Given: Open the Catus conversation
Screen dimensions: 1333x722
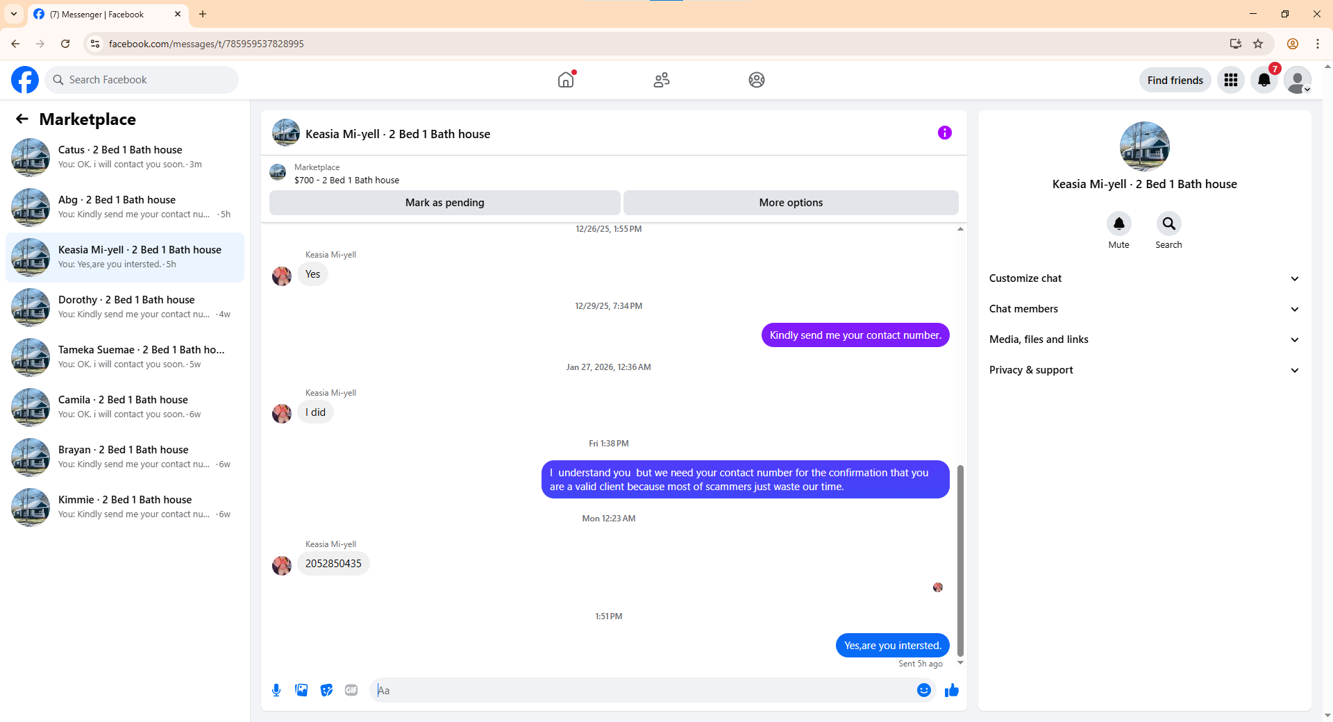Looking at the screenshot, I should point(125,158).
